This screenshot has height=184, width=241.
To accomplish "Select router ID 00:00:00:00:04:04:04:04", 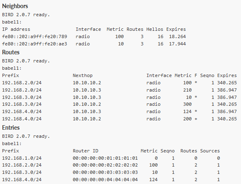I will pyautogui.click(x=105, y=180).
